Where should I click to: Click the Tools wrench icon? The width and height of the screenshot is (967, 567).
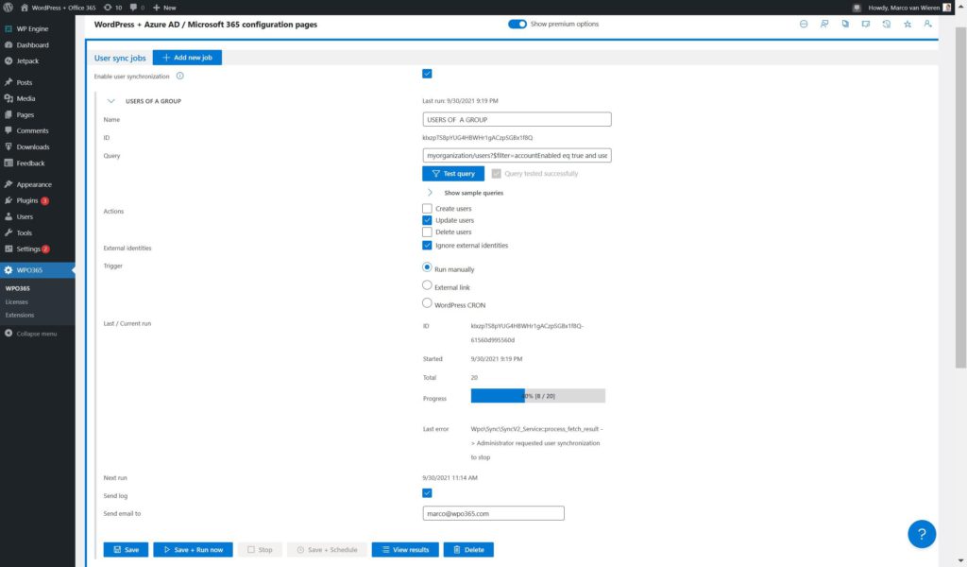[8, 232]
